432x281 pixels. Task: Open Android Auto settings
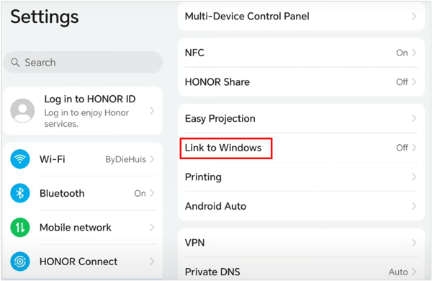point(301,206)
